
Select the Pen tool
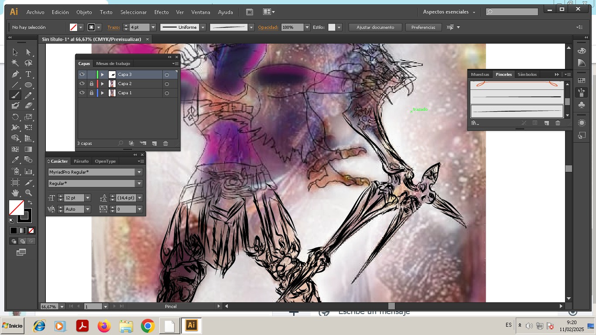tap(15, 74)
